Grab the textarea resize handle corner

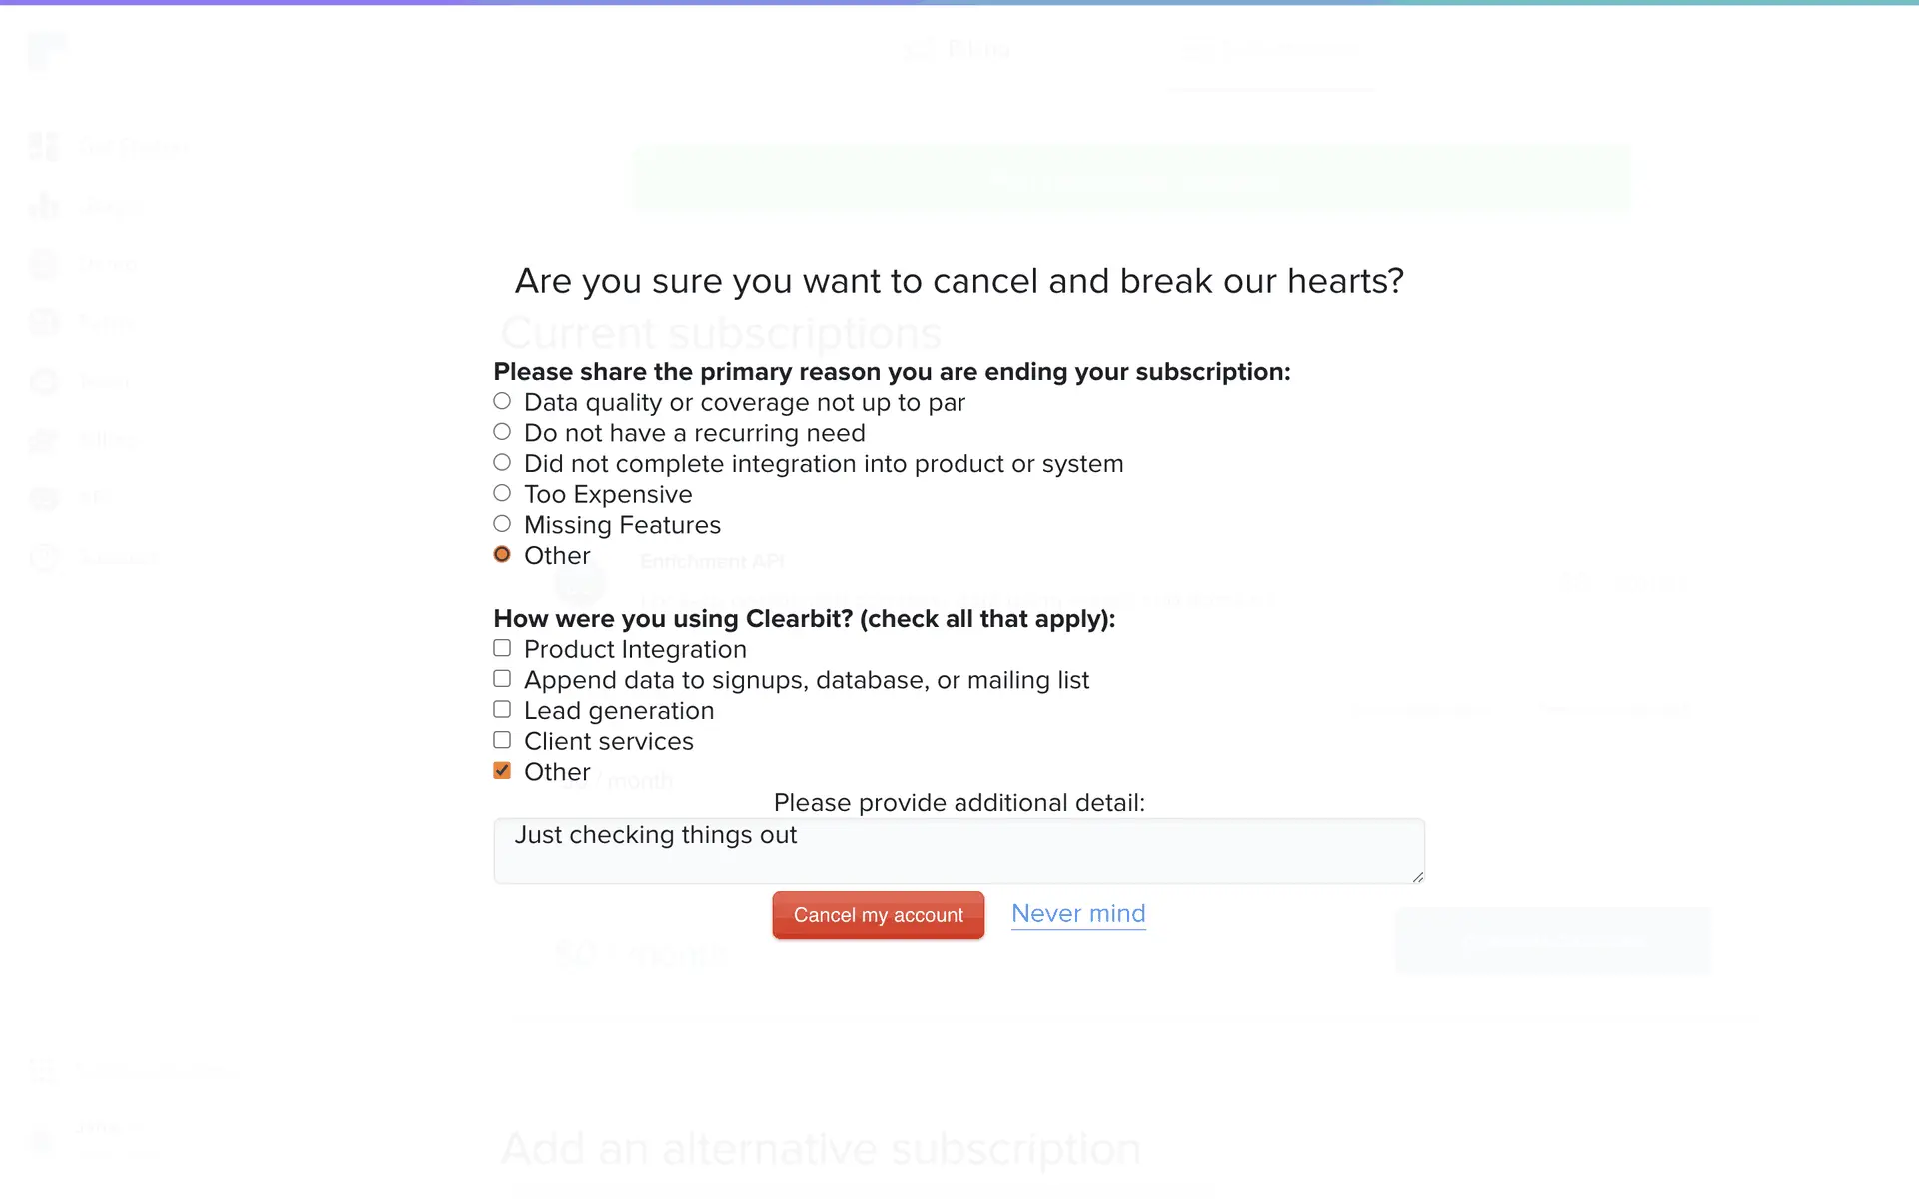(1417, 876)
